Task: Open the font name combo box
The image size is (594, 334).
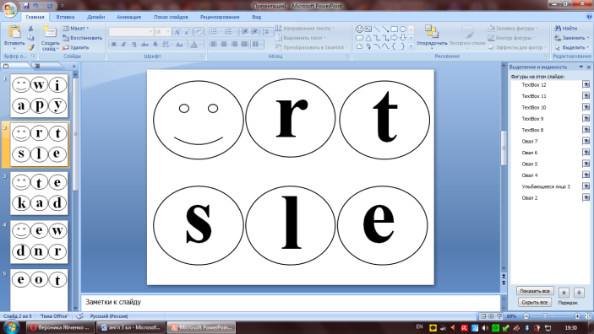Action: 131,32
